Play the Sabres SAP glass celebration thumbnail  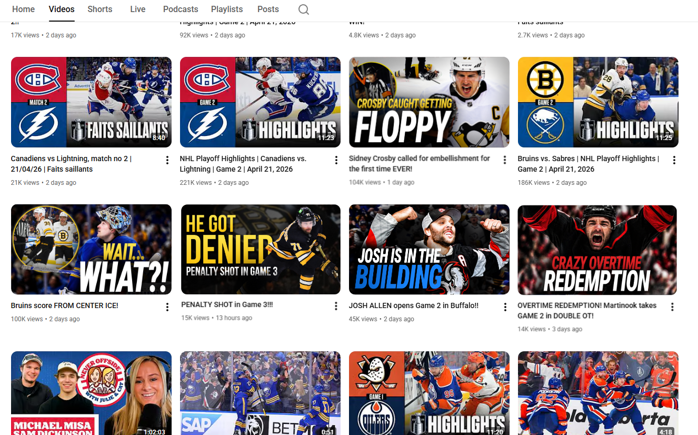click(260, 393)
